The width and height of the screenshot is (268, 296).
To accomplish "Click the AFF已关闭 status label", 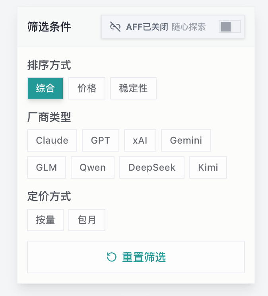I will click(x=147, y=27).
